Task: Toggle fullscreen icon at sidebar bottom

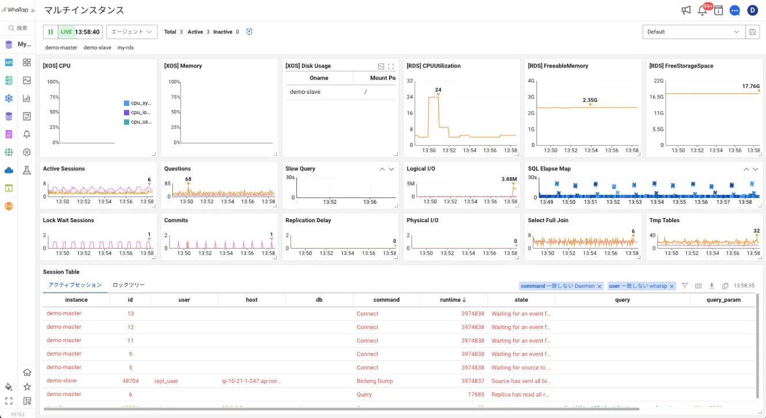Action: pyautogui.click(x=9, y=401)
